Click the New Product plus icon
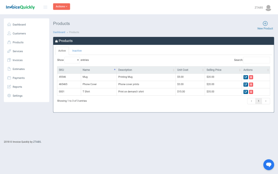278x174 pixels. coord(265,24)
